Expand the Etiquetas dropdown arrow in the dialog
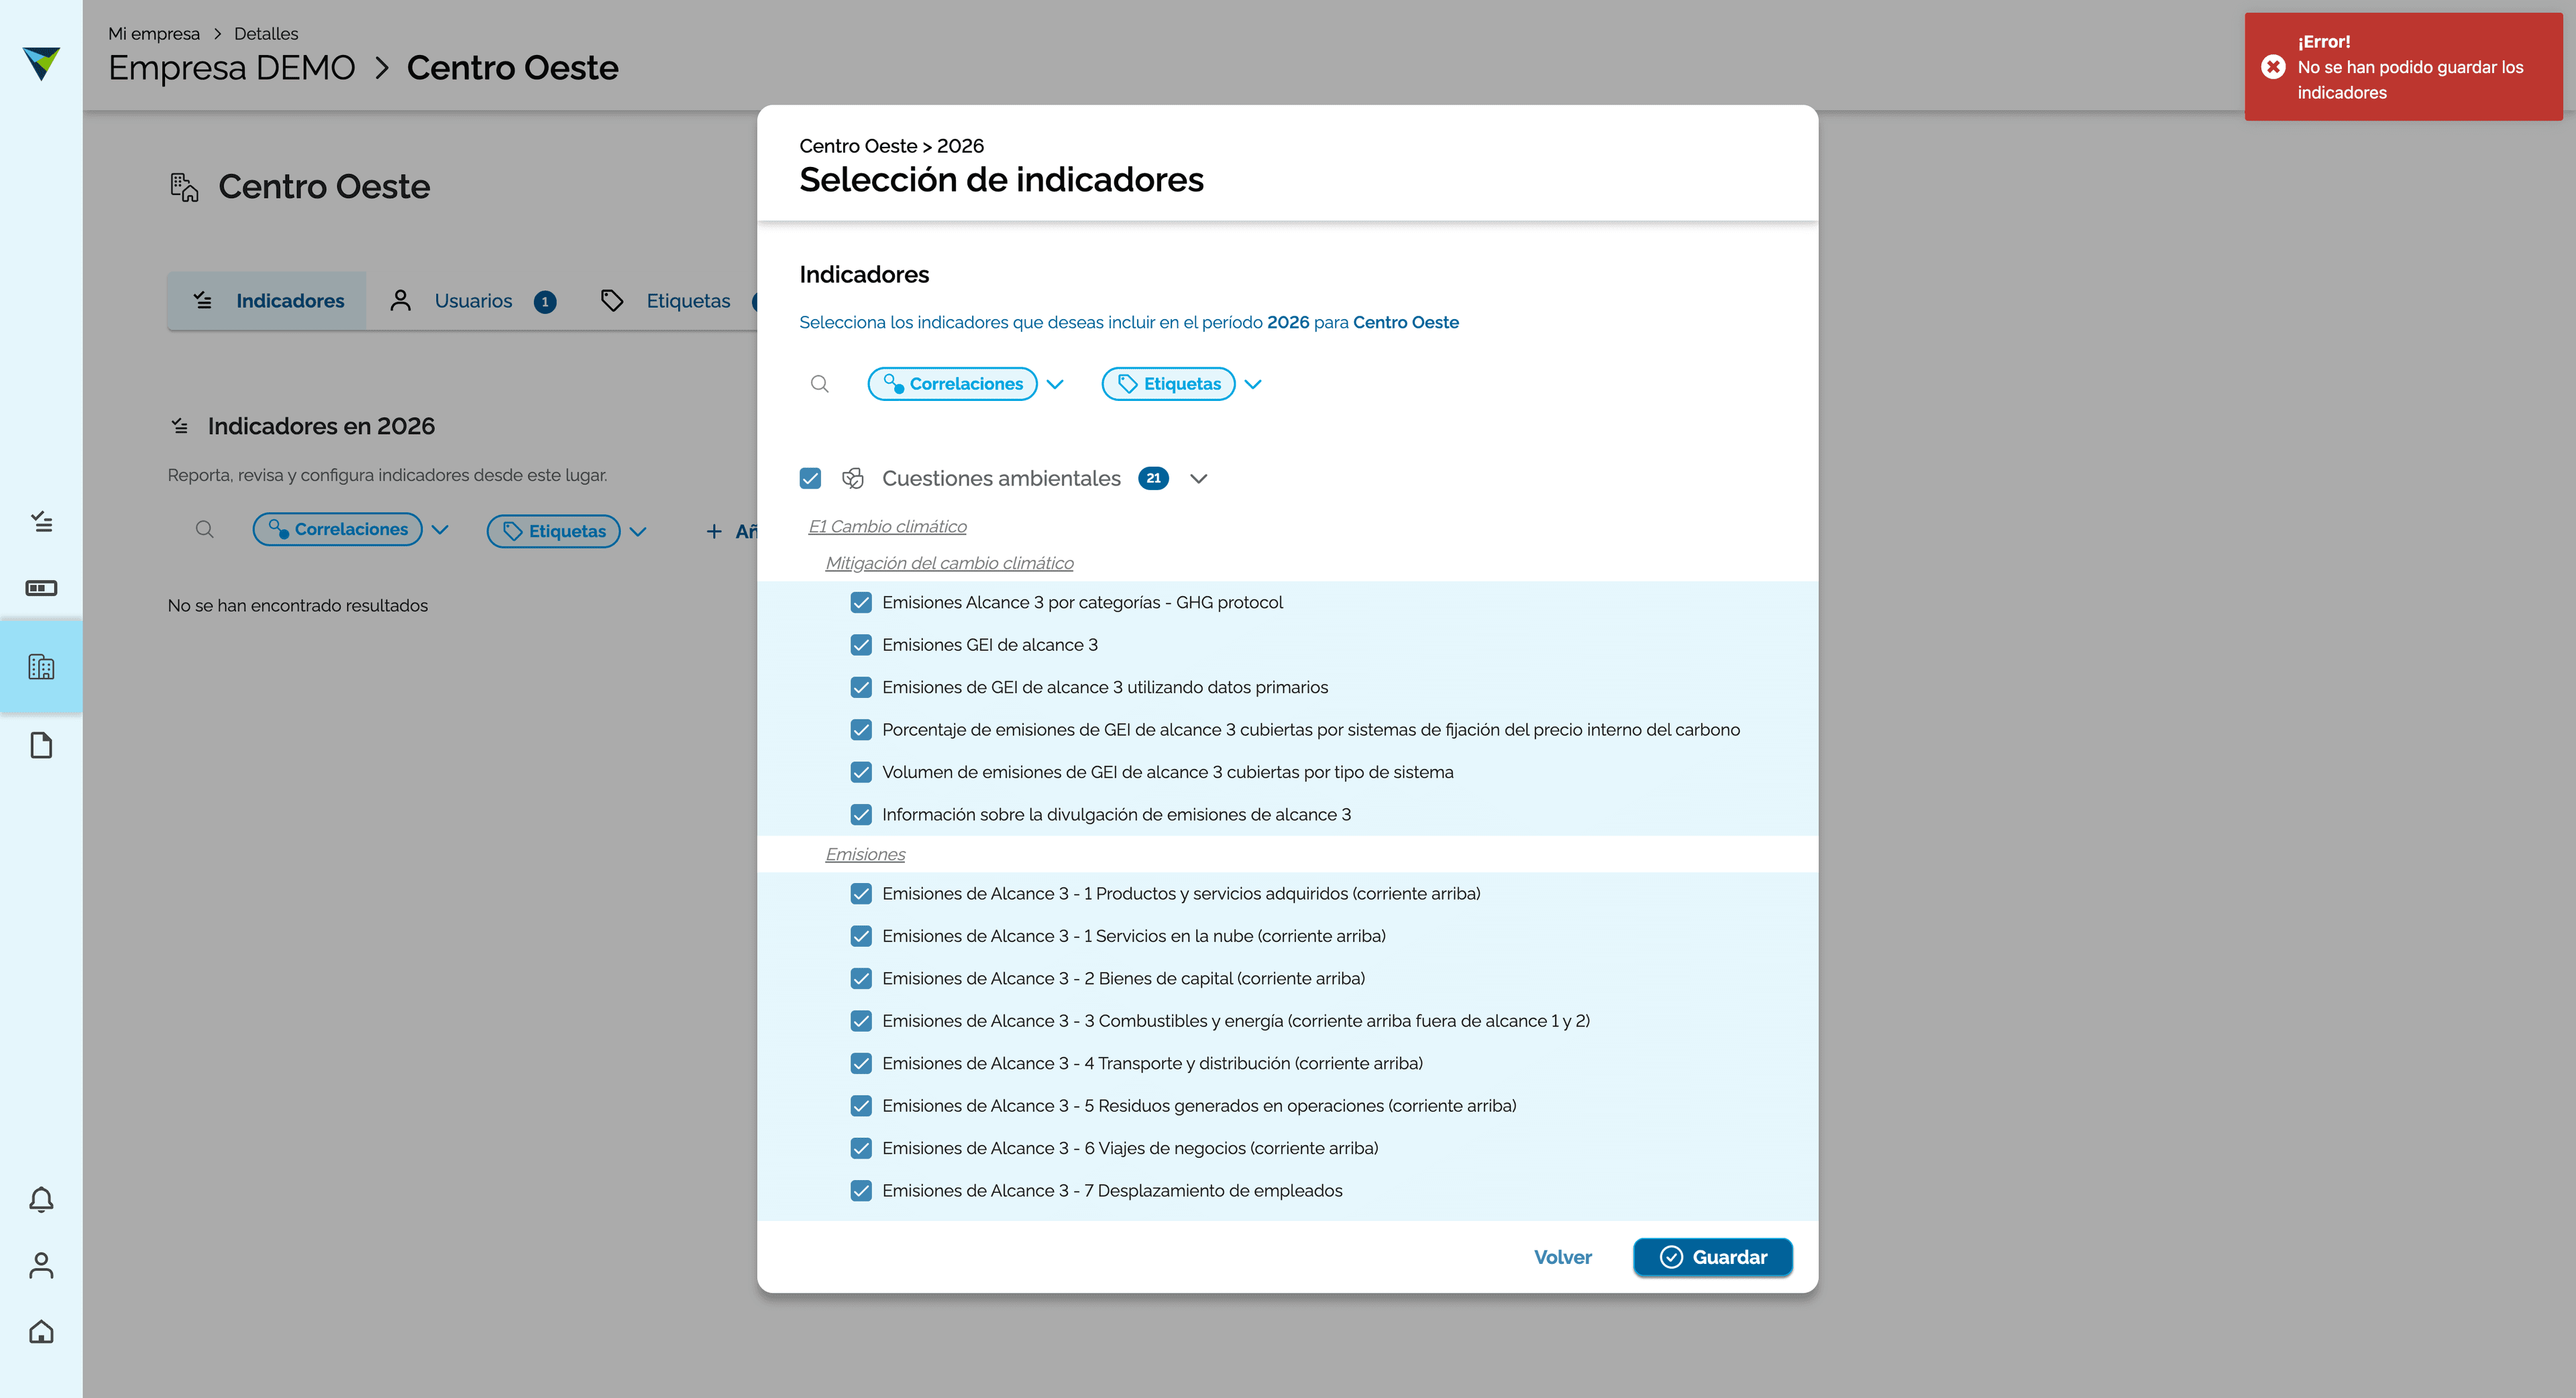Screen dimensions: 2576x1398 pos(1253,385)
